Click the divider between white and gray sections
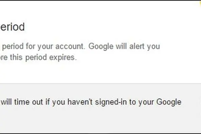201x134 pixels. click(100, 83)
